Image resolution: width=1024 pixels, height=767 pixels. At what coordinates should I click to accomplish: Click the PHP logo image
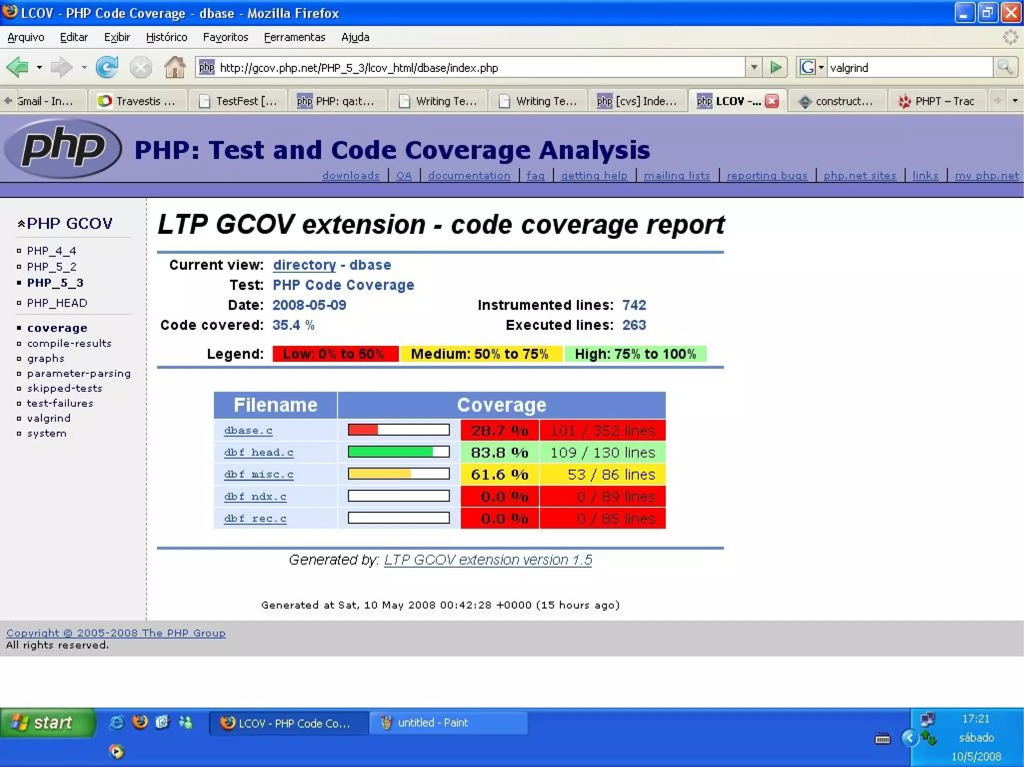coord(63,148)
